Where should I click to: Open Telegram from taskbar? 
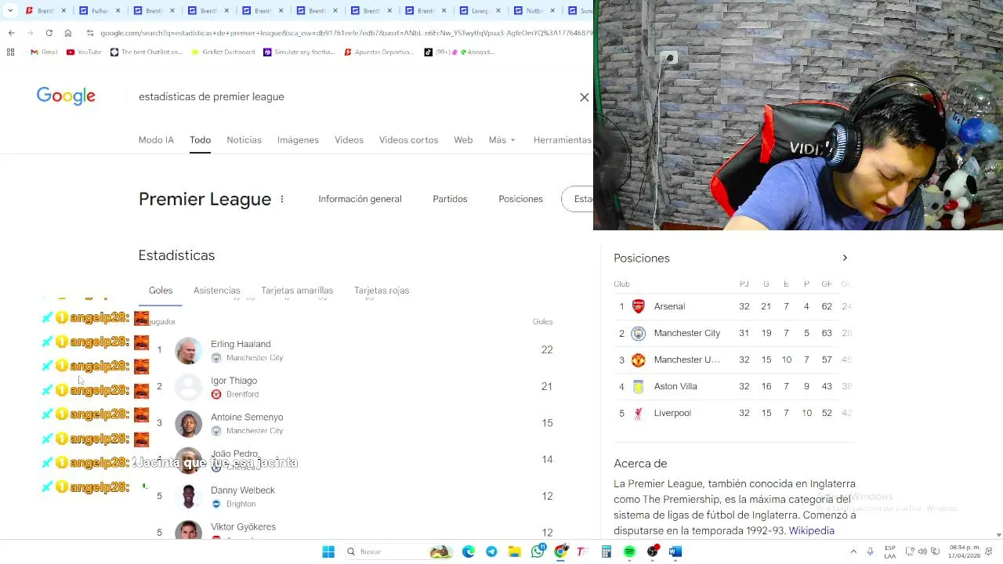(491, 551)
